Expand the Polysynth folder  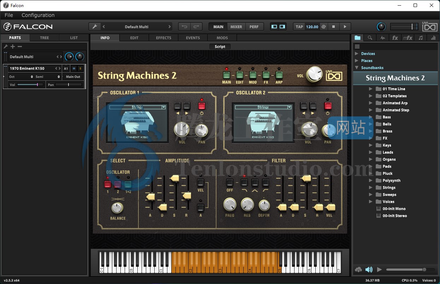[x=371, y=180]
